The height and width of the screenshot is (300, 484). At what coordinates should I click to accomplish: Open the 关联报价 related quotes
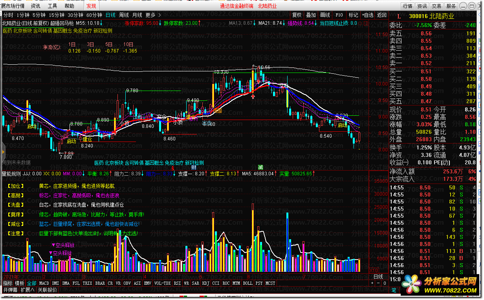[47, 290]
